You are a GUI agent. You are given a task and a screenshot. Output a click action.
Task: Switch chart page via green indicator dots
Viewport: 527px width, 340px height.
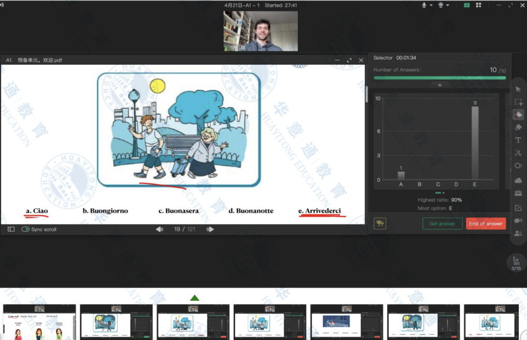click(440, 193)
